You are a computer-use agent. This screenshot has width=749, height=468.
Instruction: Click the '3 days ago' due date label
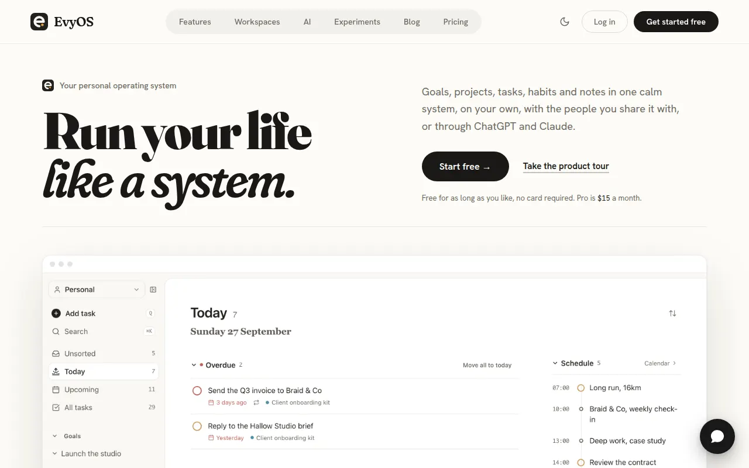228,402
